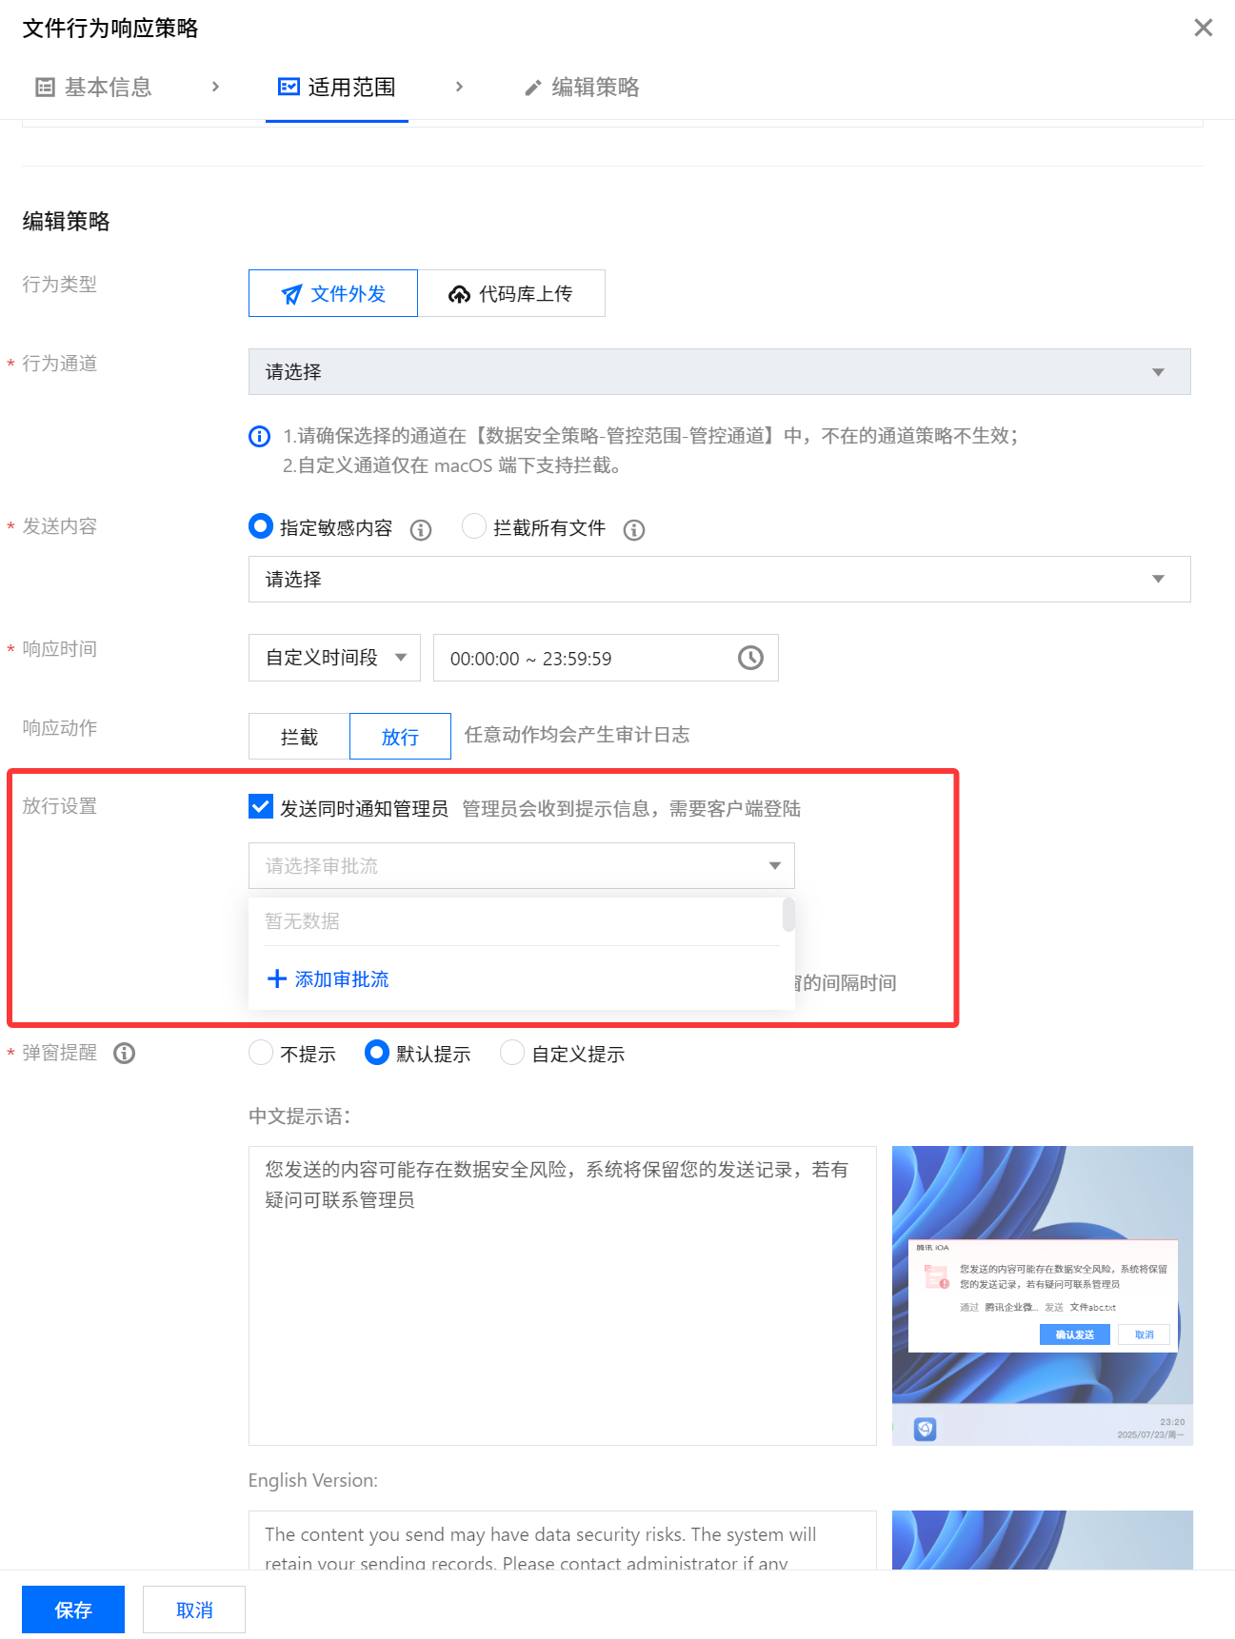
Task: Click the 基本信息 list icon
Action: (45, 88)
